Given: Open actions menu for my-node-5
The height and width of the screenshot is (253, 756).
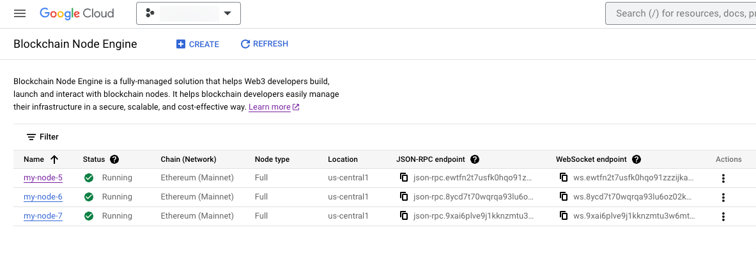Looking at the screenshot, I should tap(723, 178).
